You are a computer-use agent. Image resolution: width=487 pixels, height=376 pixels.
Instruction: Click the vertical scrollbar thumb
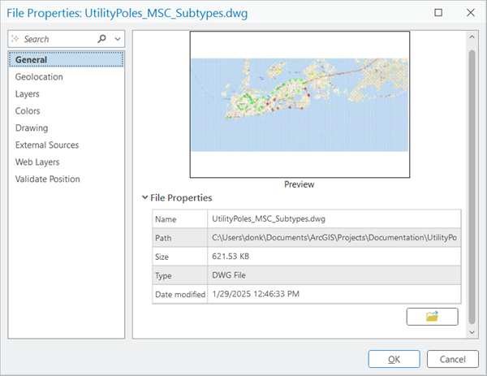click(x=472, y=187)
